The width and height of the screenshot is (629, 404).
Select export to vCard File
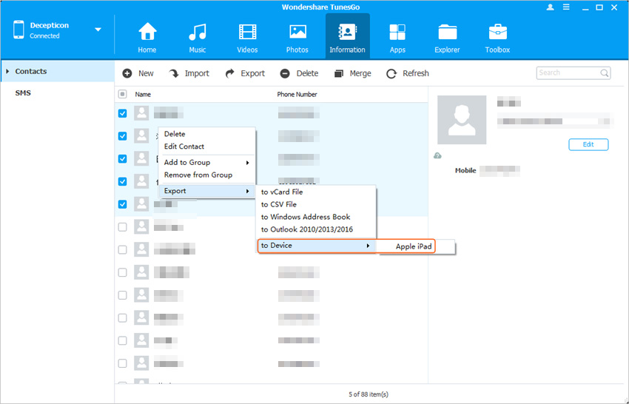click(282, 192)
